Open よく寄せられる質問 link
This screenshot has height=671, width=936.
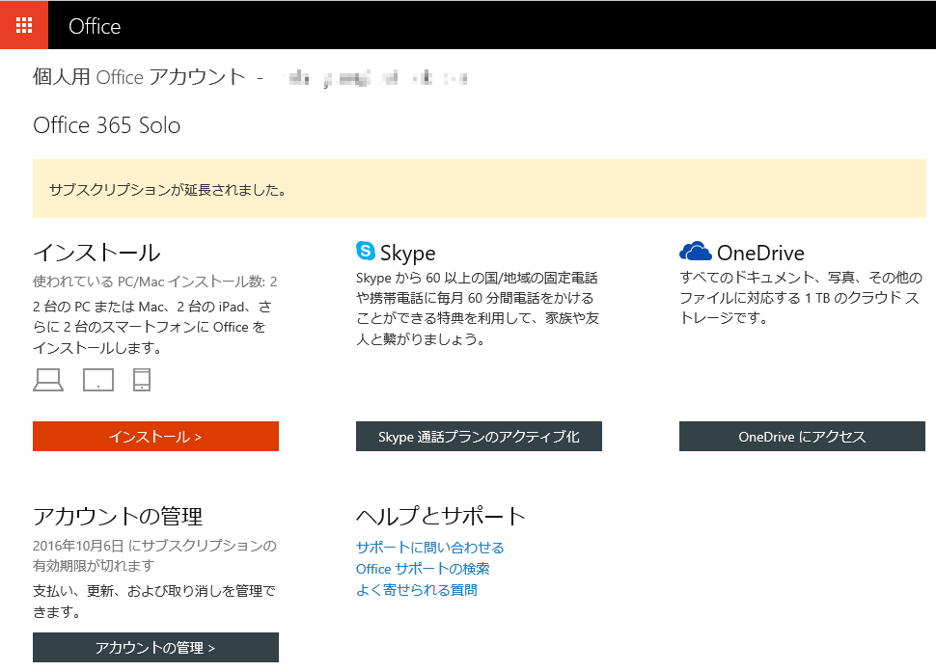[417, 590]
